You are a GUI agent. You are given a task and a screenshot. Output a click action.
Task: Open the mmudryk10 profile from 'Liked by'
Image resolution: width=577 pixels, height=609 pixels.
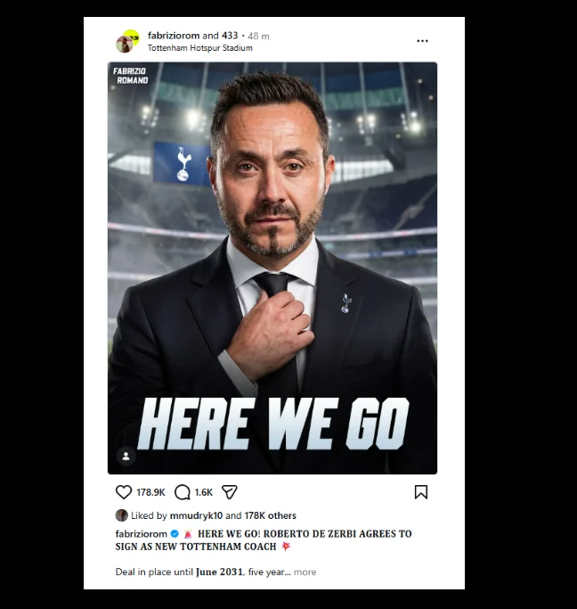coord(195,515)
